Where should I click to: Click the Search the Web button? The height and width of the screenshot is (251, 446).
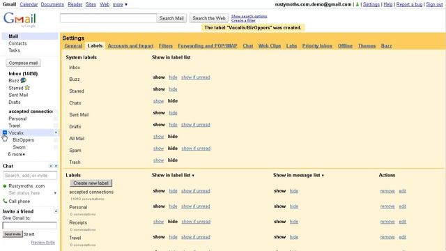click(209, 18)
